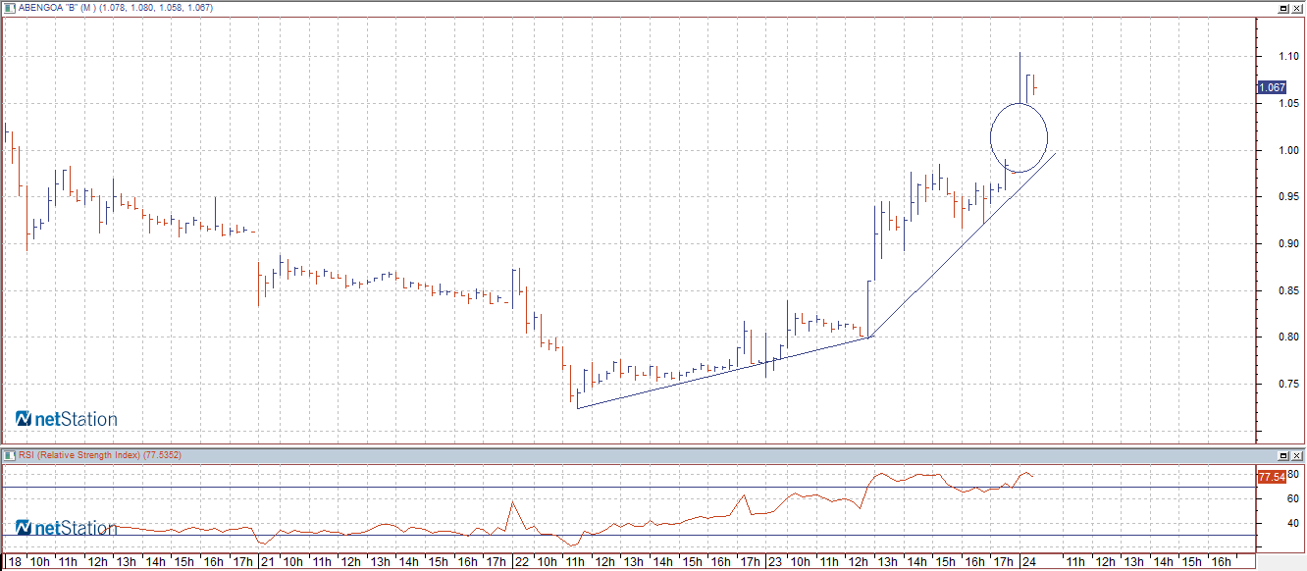Click the ABENGOA chart panel icon
The image size is (1307, 571).
pos(9,8)
